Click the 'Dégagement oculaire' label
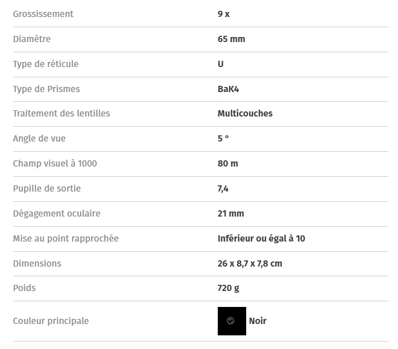Image resolution: width=398 pixels, height=349 pixels. click(x=57, y=214)
